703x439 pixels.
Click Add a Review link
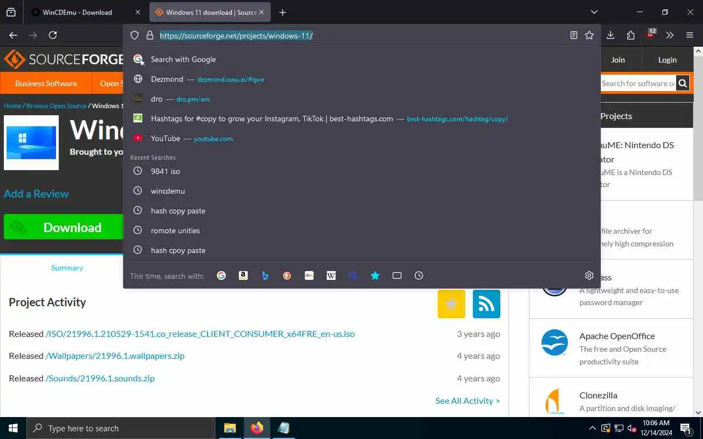(x=36, y=194)
